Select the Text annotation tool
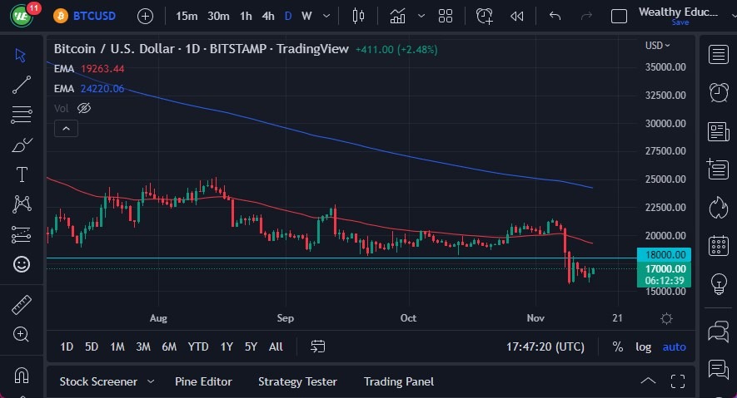This screenshot has height=398, width=737. (x=22, y=174)
